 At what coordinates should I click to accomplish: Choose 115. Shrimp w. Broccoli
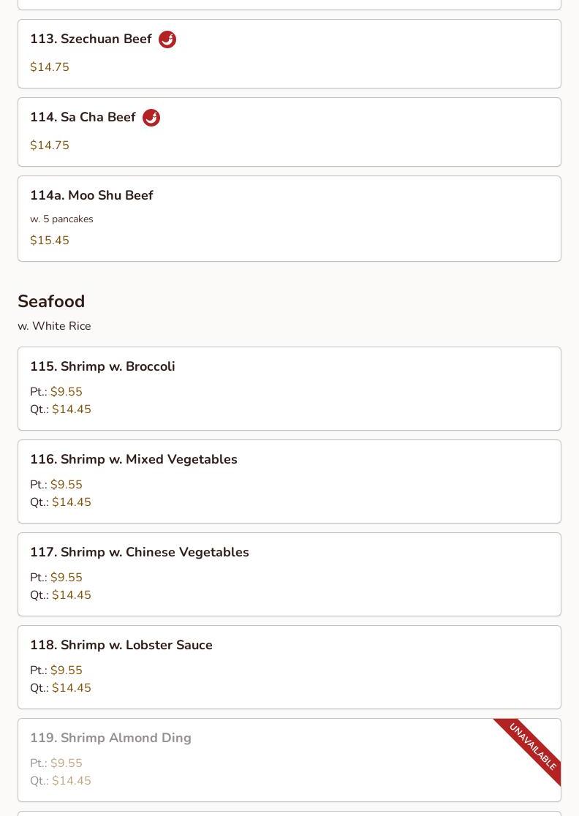point(289,389)
